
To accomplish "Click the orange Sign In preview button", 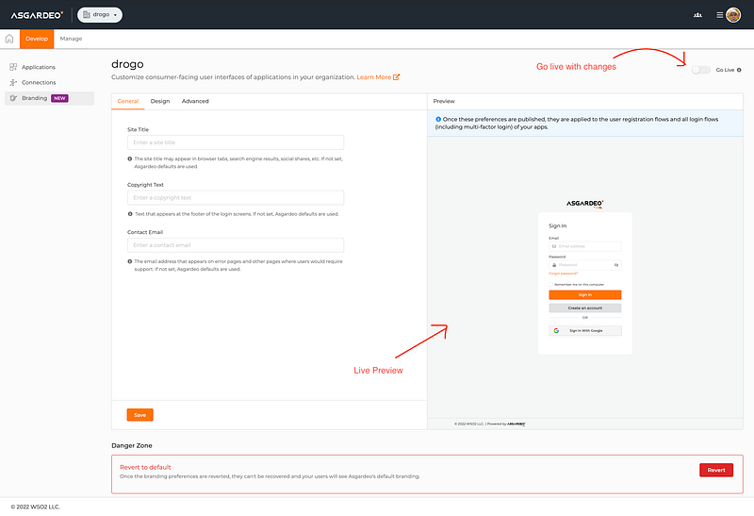I will (x=584, y=294).
